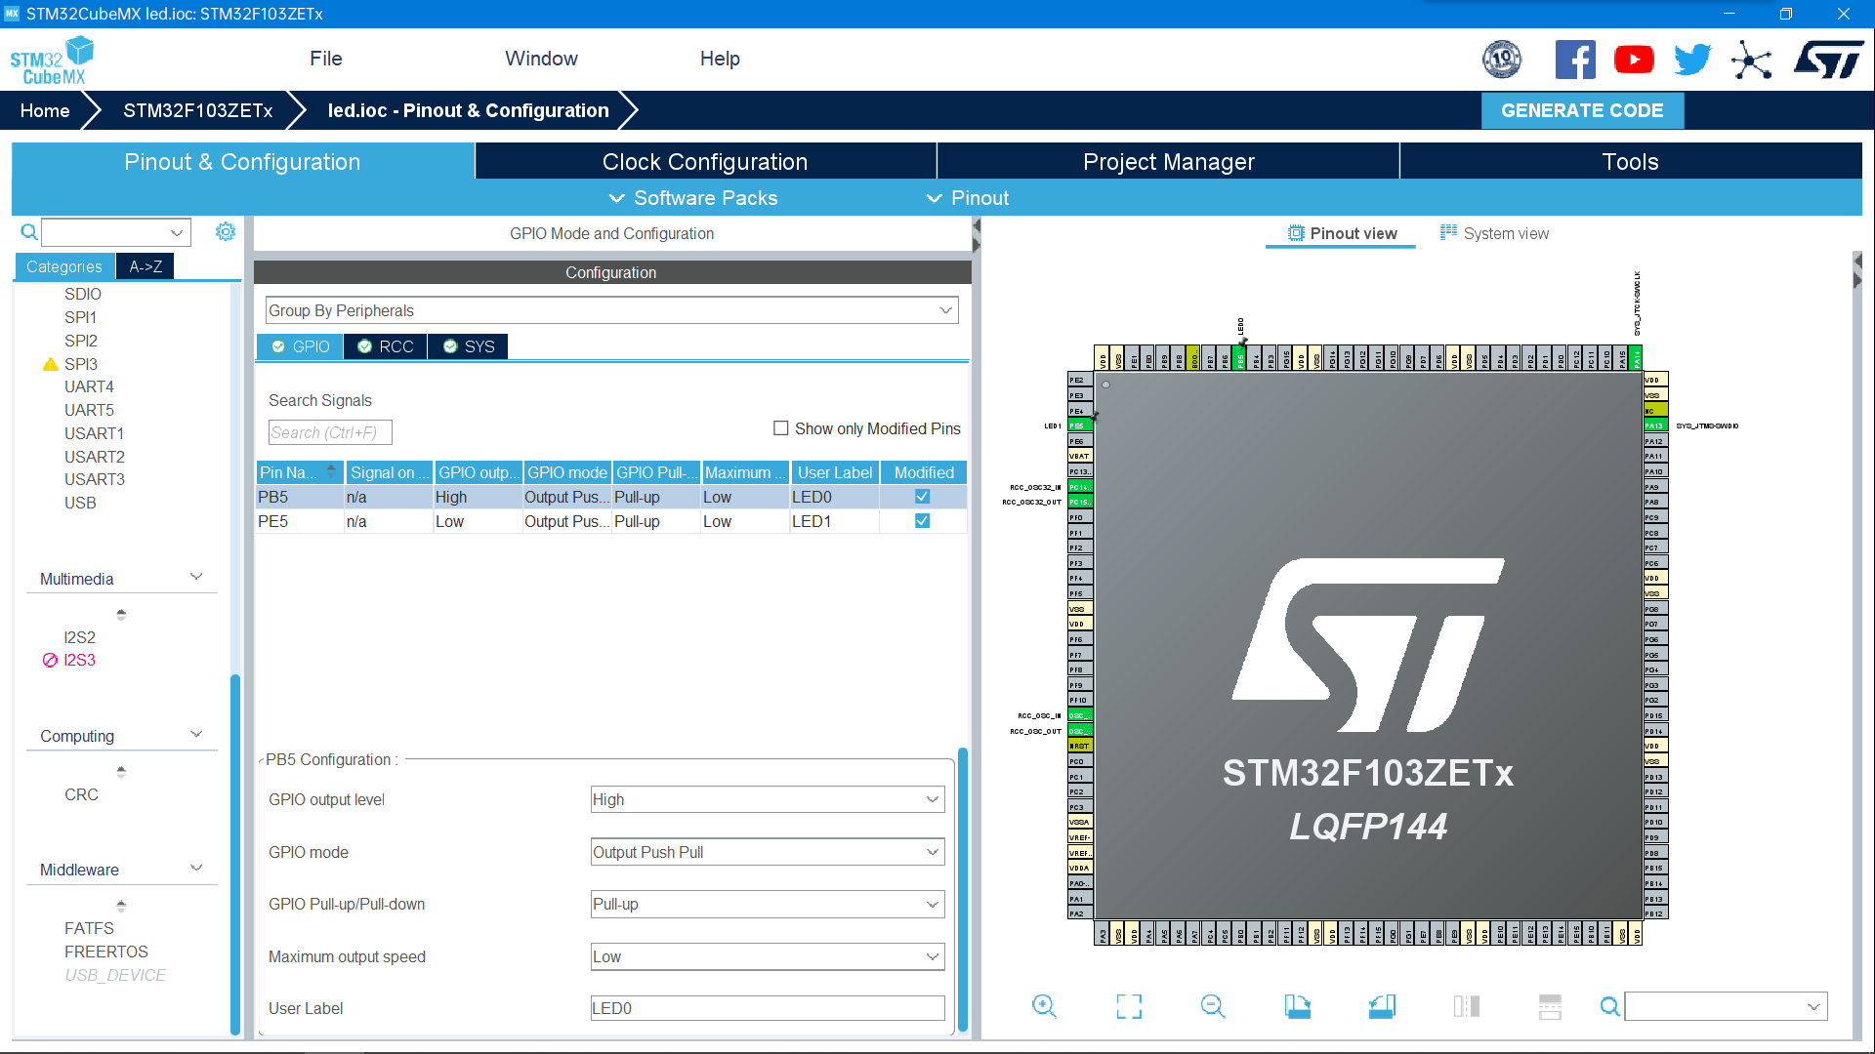Fit the pinout view to window
The image size is (1875, 1054).
[x=1129, y=1006]
